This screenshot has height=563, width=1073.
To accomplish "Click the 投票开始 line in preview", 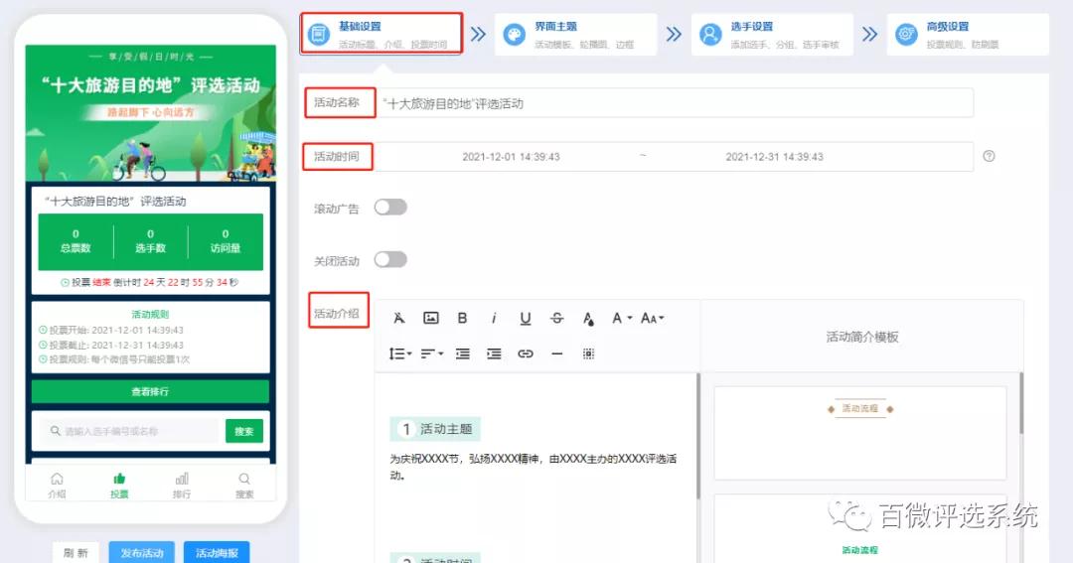I will pos(111,330).
